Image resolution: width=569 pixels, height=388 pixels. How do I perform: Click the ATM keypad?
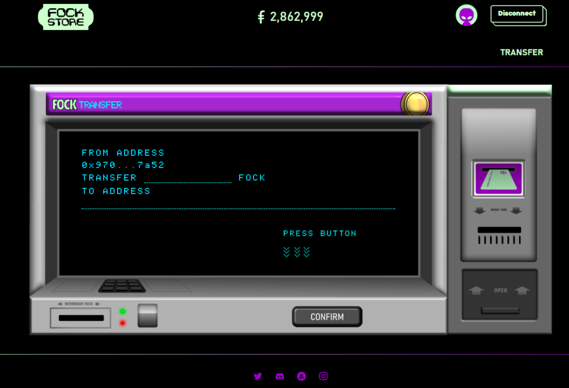[x=122, y=286]
